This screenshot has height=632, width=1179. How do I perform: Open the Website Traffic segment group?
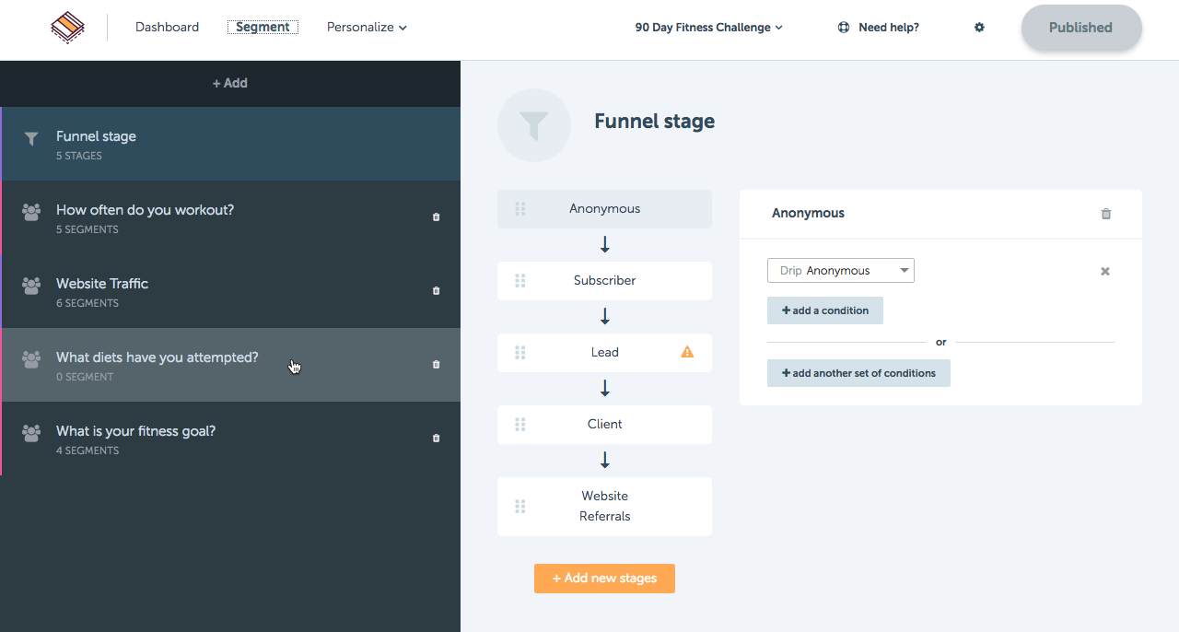230,291
